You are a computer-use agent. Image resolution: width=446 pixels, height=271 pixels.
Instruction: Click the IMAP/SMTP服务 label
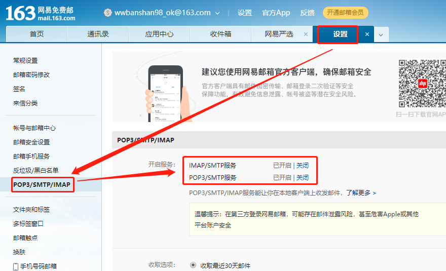click(212, 166)
